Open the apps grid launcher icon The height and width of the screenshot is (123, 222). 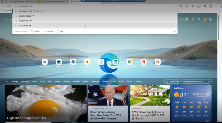(6, 19)
